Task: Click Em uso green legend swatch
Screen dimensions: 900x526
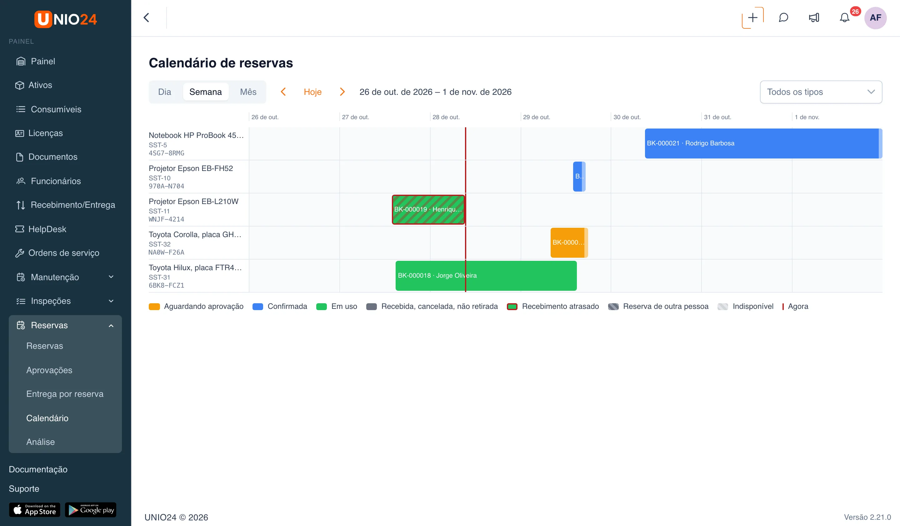Action: [322, 307]
